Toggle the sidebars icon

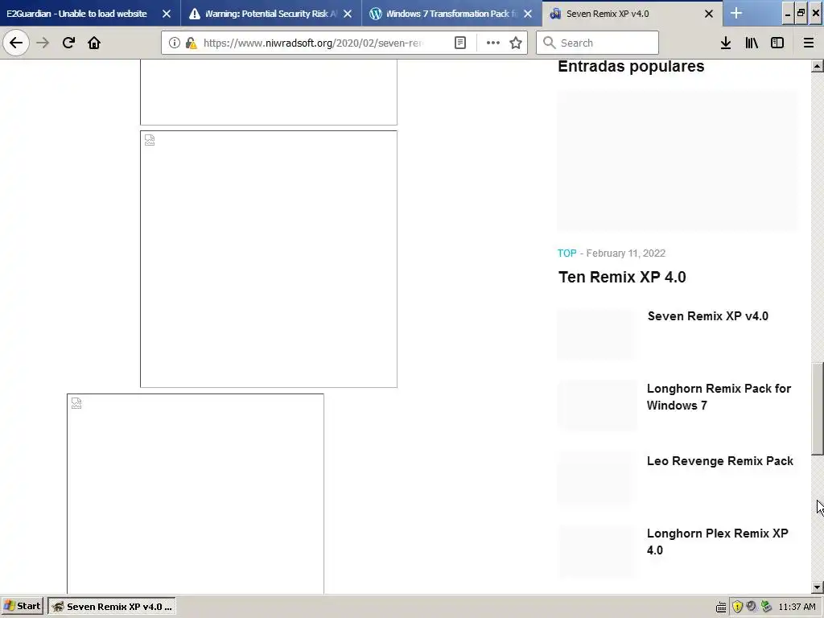(777, 43)
